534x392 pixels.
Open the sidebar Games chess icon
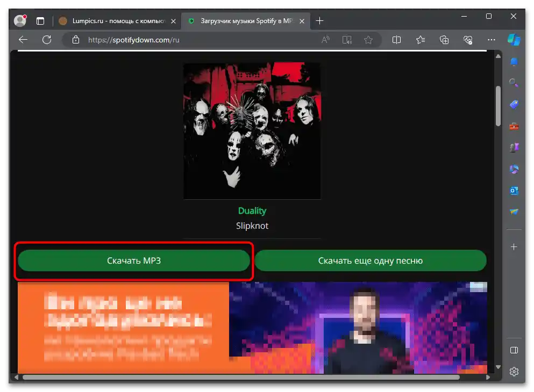[x=514, y=148]
